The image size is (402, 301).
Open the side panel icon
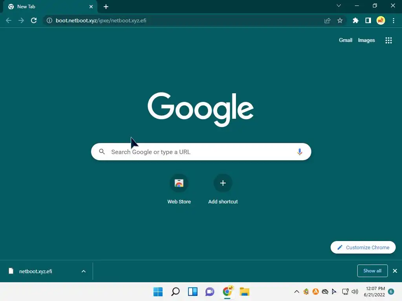pos(368,20)
